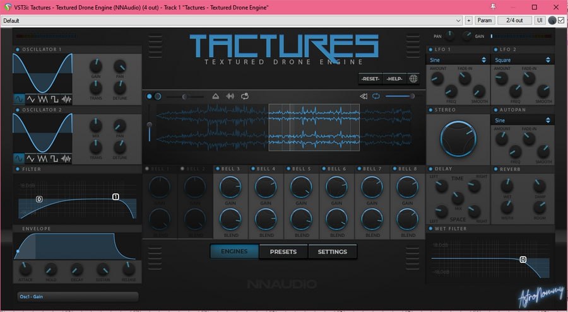Disable the Bell 3 engine

[x=217, y=169]
